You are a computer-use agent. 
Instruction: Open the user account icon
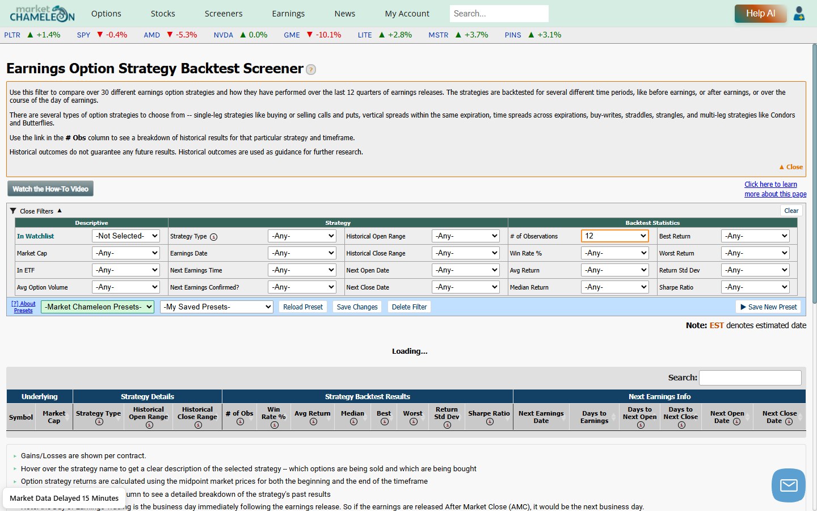[x=799, y=14]
